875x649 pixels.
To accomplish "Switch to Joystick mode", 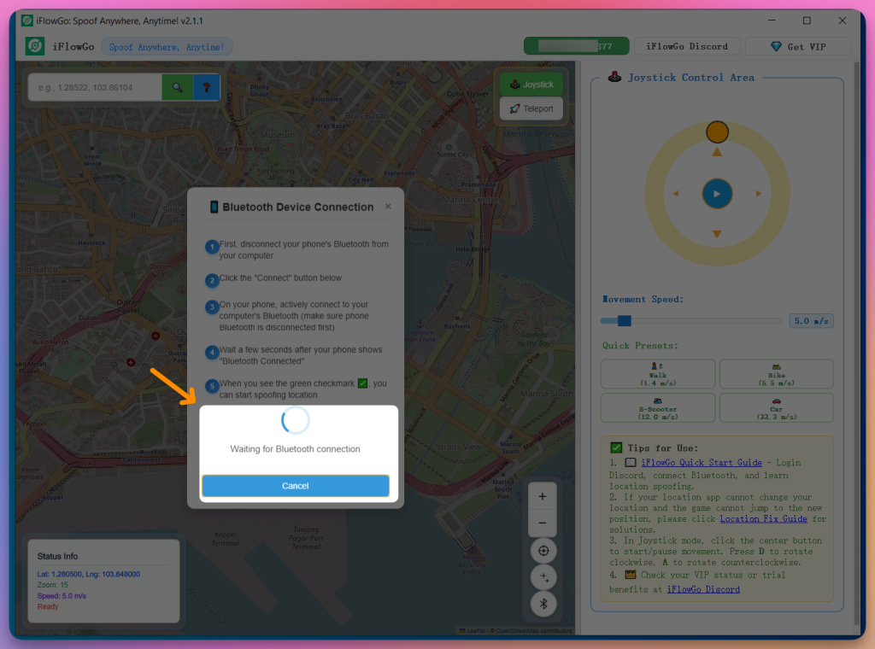I will 531,85.
